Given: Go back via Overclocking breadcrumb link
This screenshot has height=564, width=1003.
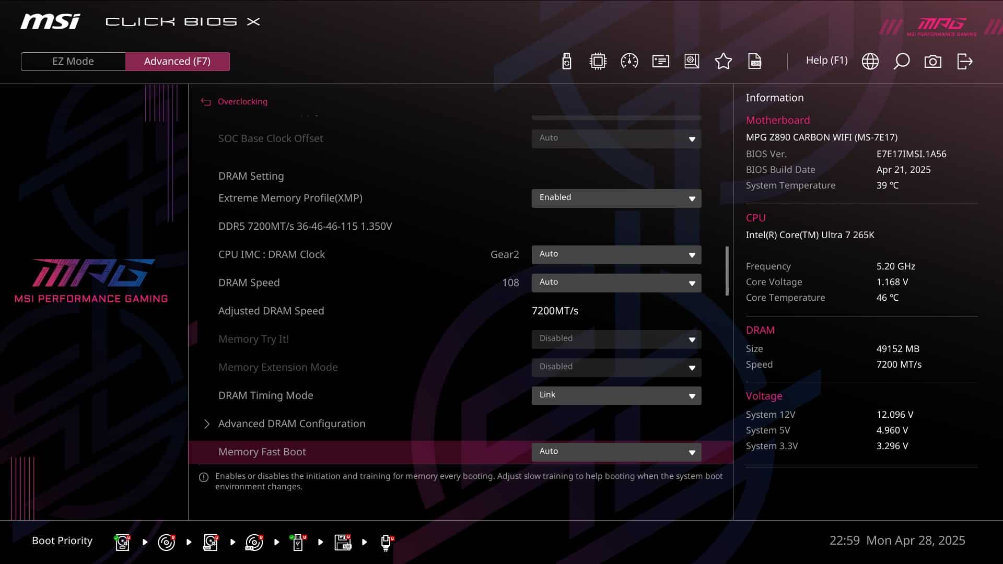Looking at the screenshot, I should 242,102.
